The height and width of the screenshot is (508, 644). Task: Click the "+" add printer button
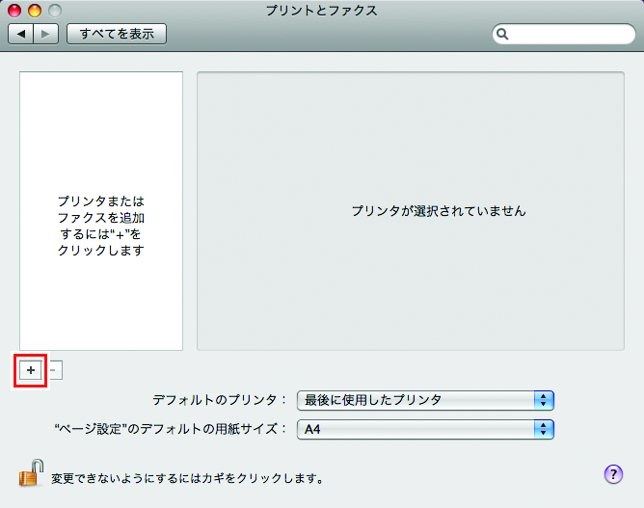coord(31,370)
